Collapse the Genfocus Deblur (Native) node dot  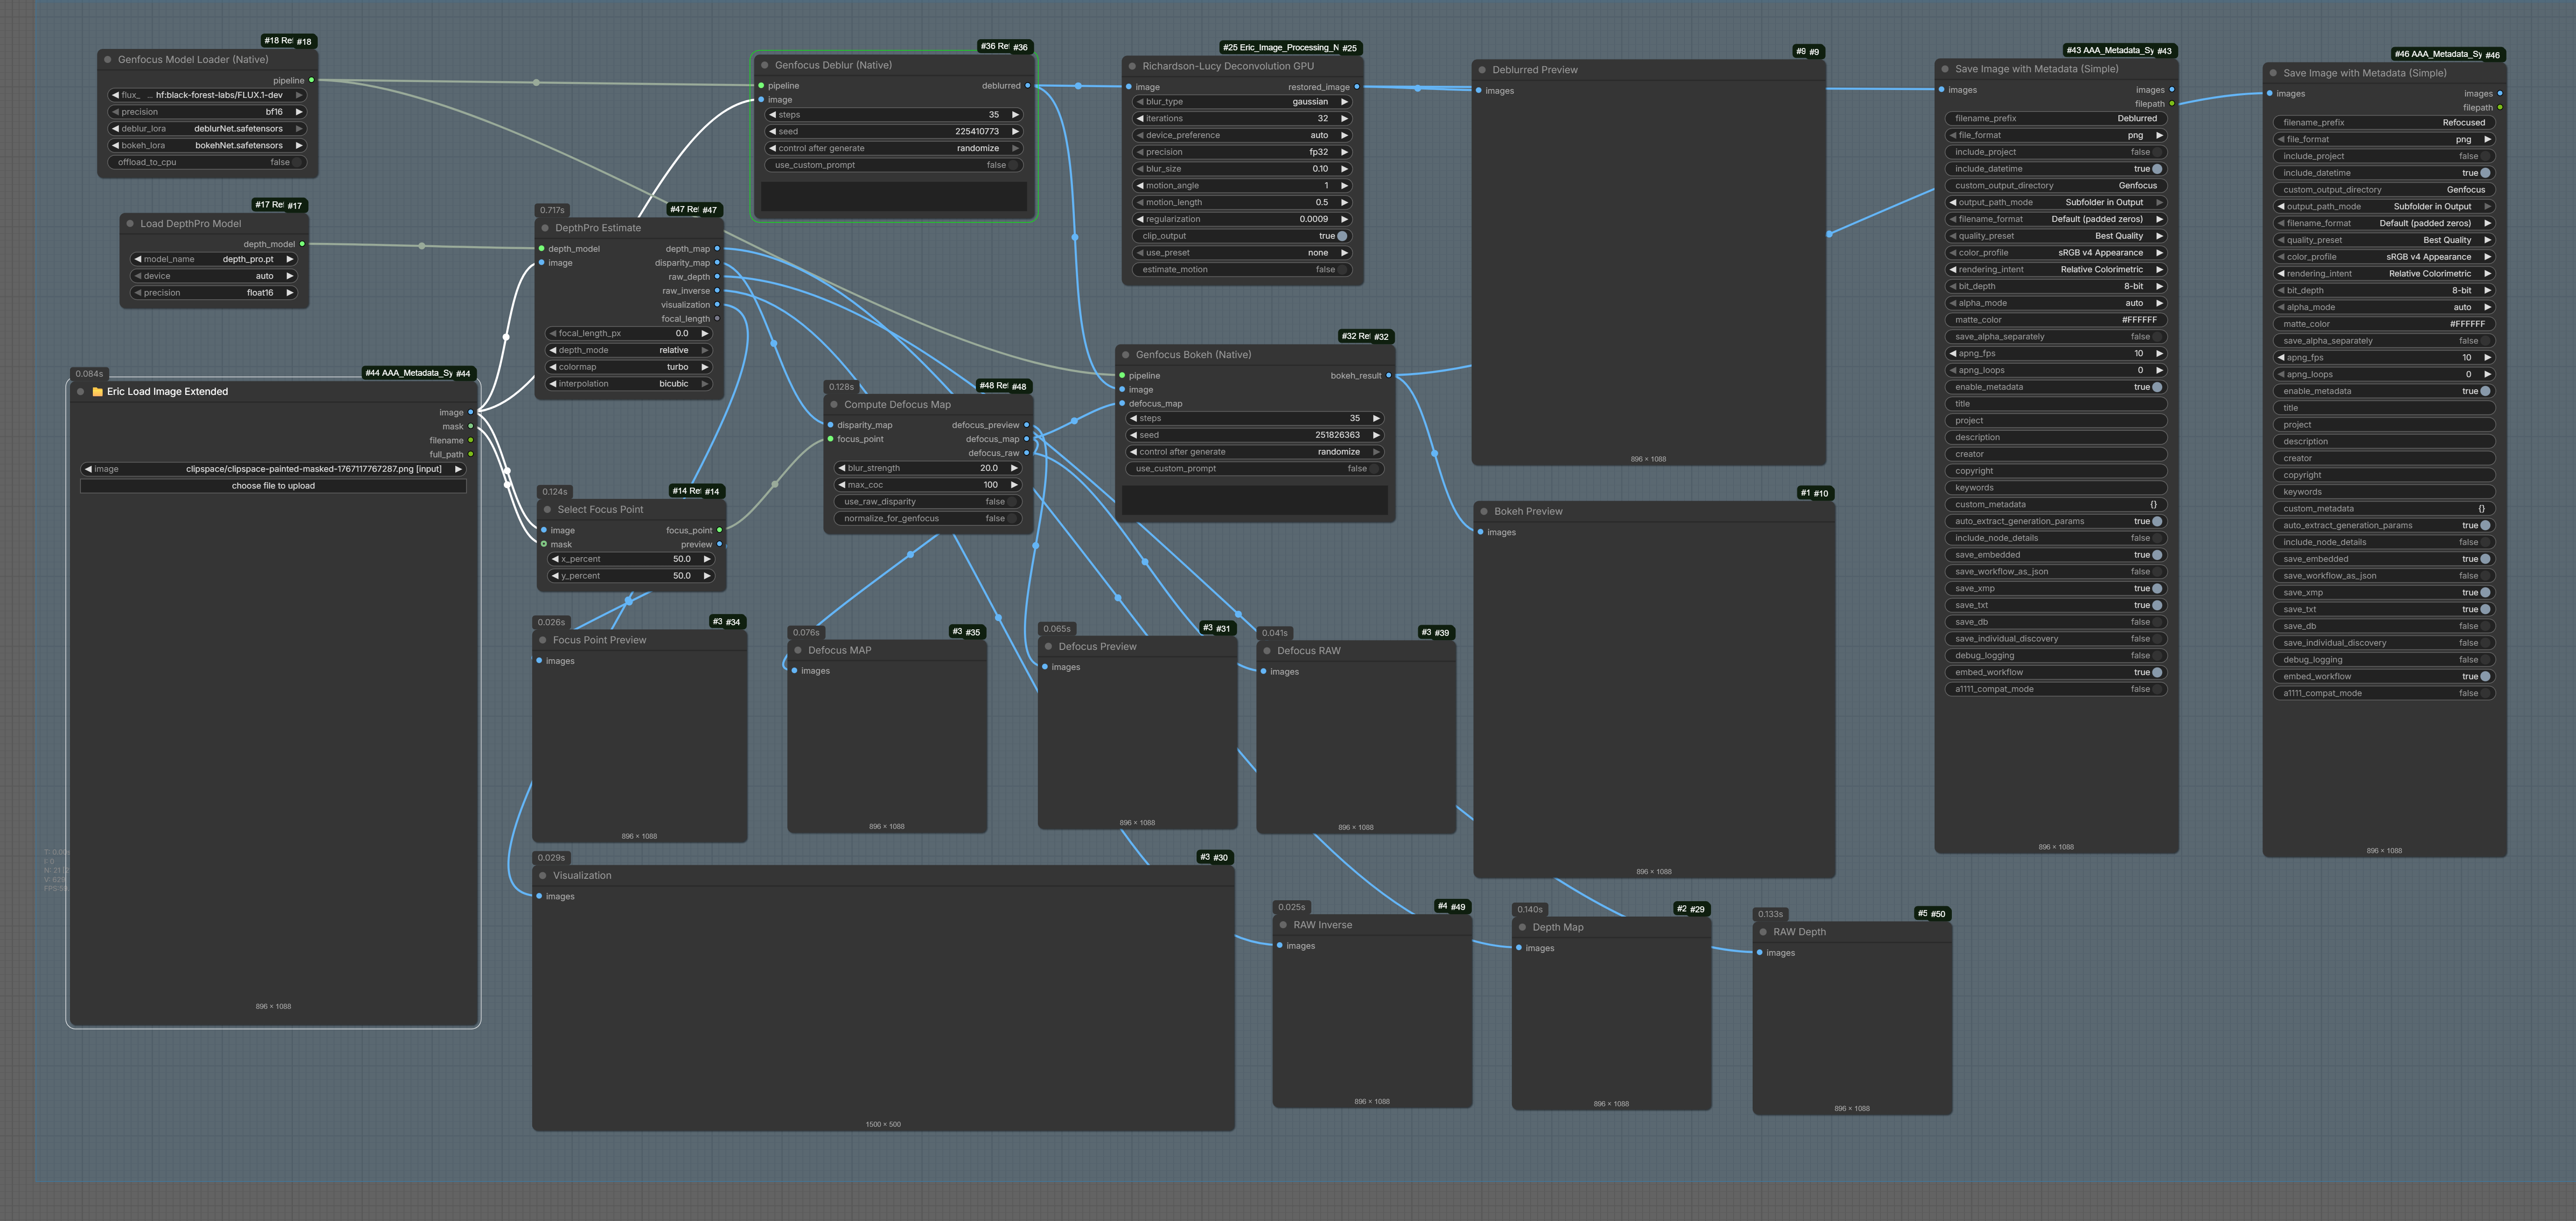[x=765, y=65]
